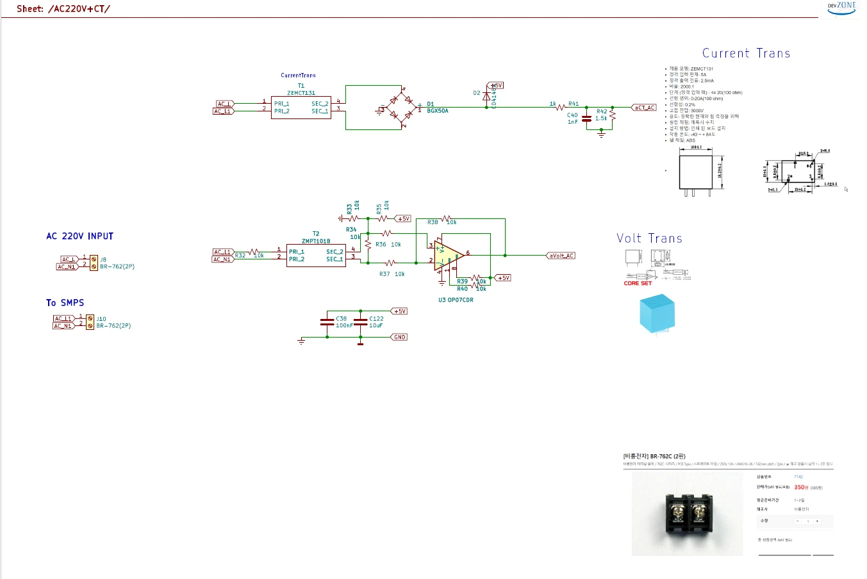Click the ground symbol below R42
The image size is (867, 579).
[601, 134]
